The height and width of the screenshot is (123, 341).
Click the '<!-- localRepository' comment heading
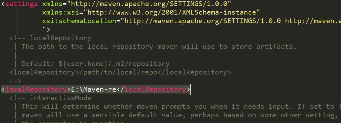click(x=50, y=38)
